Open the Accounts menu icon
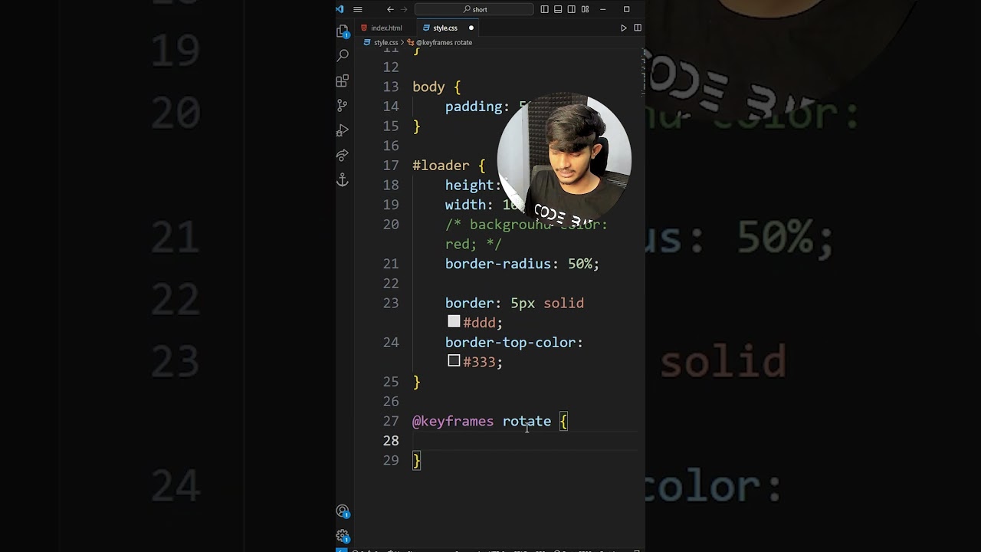 [343, 511]
